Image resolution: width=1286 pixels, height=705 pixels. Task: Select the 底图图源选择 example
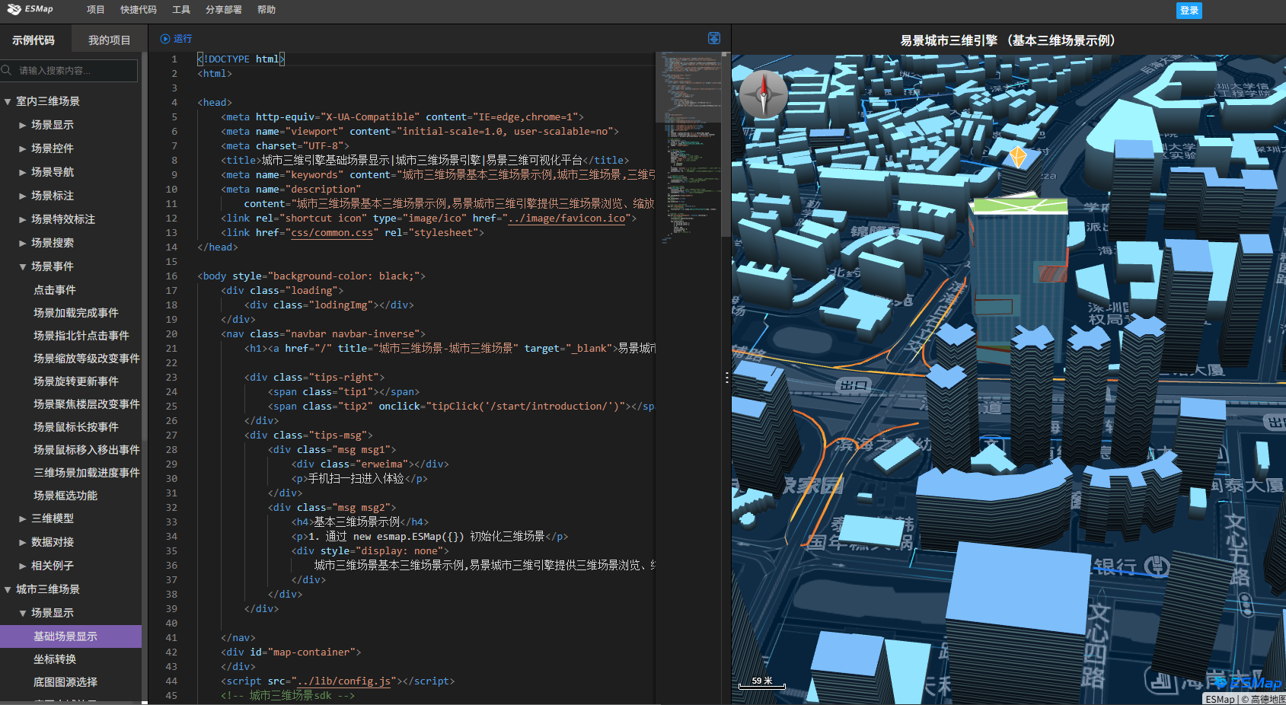point(65,682)
